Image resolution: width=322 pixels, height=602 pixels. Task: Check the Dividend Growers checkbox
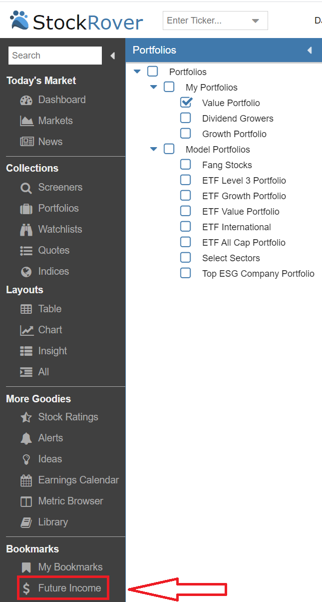pos(186,118)
